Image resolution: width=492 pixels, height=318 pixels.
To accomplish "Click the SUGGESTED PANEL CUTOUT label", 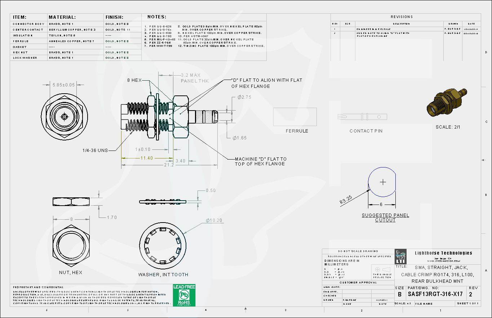I will pyautogui.click(x=385, y=218).
